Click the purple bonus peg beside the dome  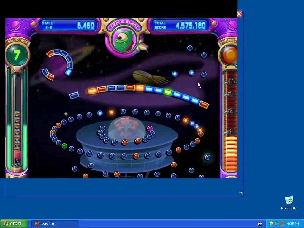tap(150, 128)
